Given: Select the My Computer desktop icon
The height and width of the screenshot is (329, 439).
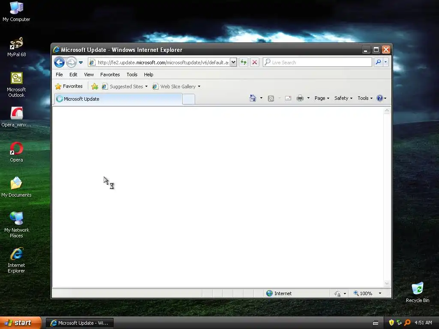Looking at the screenshot, I should coord(16,12).
